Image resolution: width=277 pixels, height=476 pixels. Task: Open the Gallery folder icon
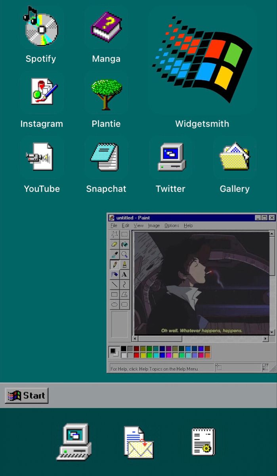pos(235,158)
